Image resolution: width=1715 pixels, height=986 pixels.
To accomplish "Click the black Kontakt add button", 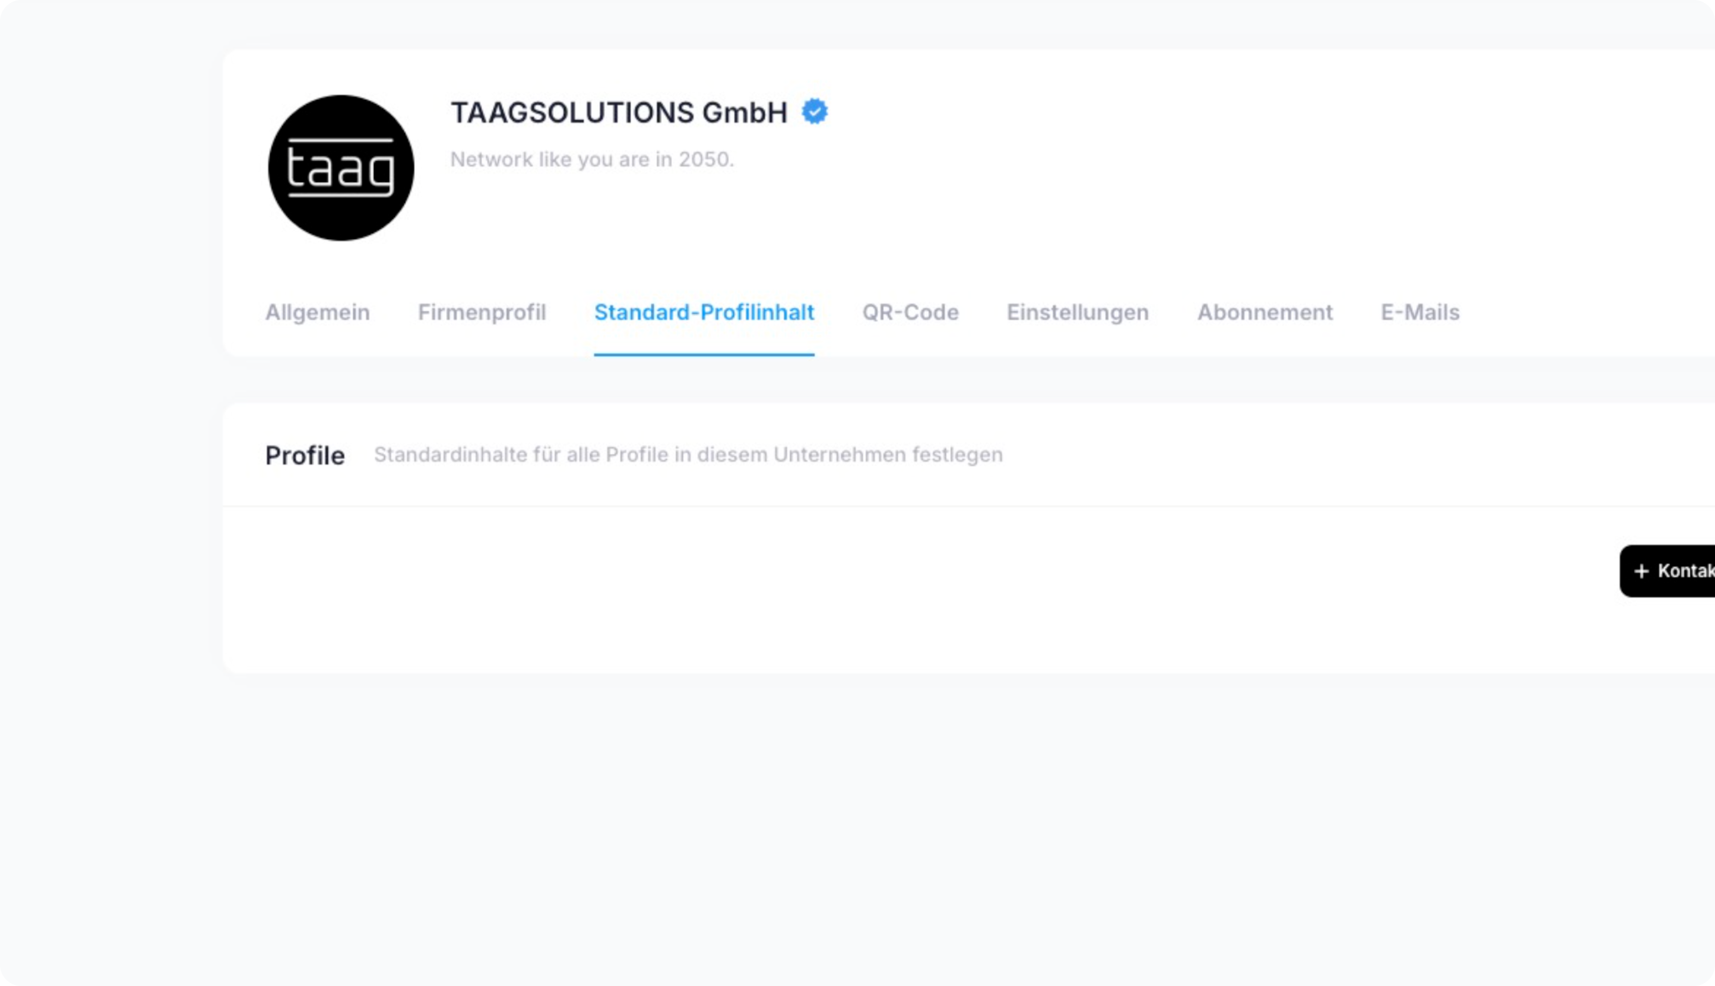I will coord(1667,571).
